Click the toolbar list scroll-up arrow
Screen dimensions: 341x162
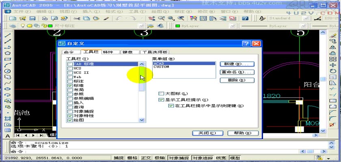coord(142,64)
